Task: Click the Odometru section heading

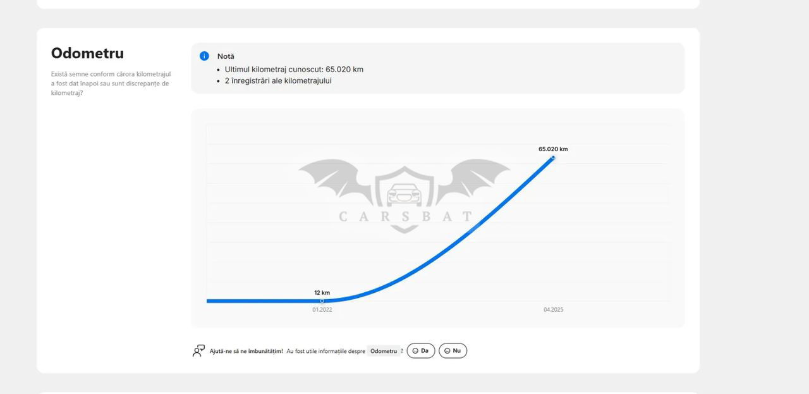Action: (x=87, y=53)
